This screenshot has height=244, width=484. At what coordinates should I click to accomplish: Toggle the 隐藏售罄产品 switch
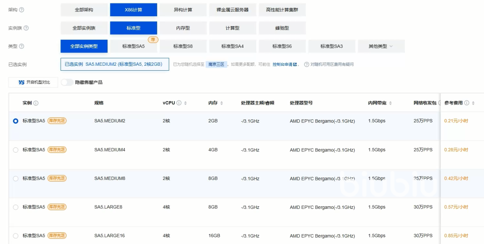(x=67, y=82)
